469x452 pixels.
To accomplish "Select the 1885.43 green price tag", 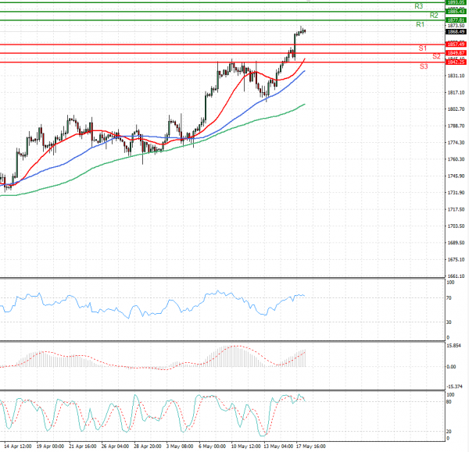I will point(456,12).
